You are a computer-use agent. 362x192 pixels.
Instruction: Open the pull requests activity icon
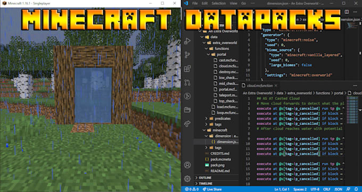pyautogui.click(x=187, y=82)
